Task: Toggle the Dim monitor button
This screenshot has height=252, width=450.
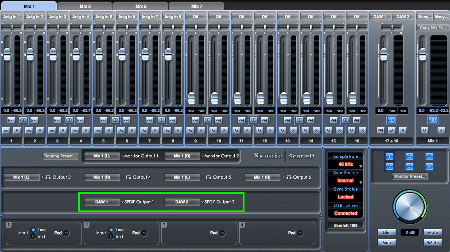Action: (386, 232)
